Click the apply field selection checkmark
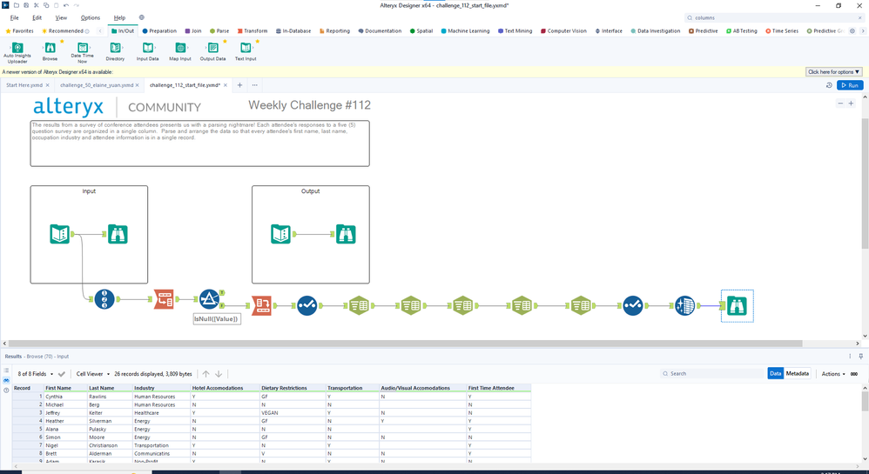This screenshot has width=869, height=474. (62, 374)
